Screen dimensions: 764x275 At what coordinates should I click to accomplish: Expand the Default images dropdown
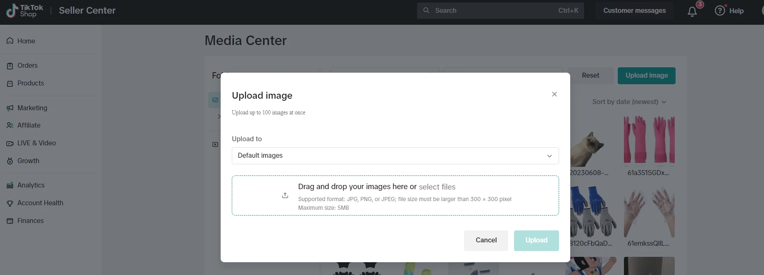click(x=395, y=156)
